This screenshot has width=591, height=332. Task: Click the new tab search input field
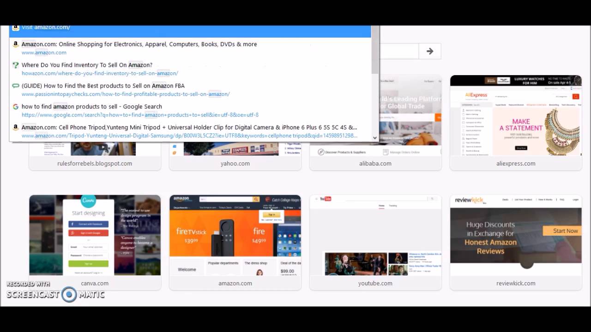tap(398, 51)
